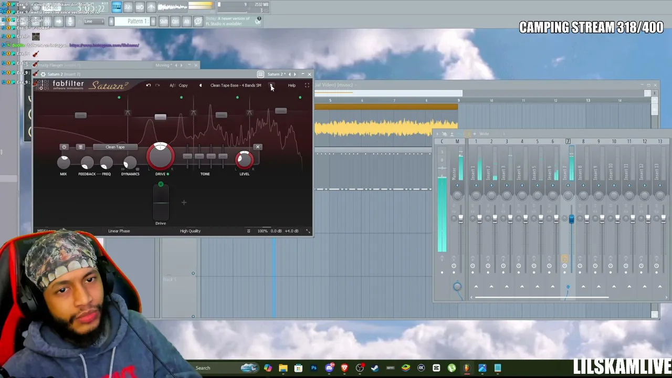Remove the selected Saturn band with X
The width and height of the screenshot is (672, 378).
tap(257, 147)
